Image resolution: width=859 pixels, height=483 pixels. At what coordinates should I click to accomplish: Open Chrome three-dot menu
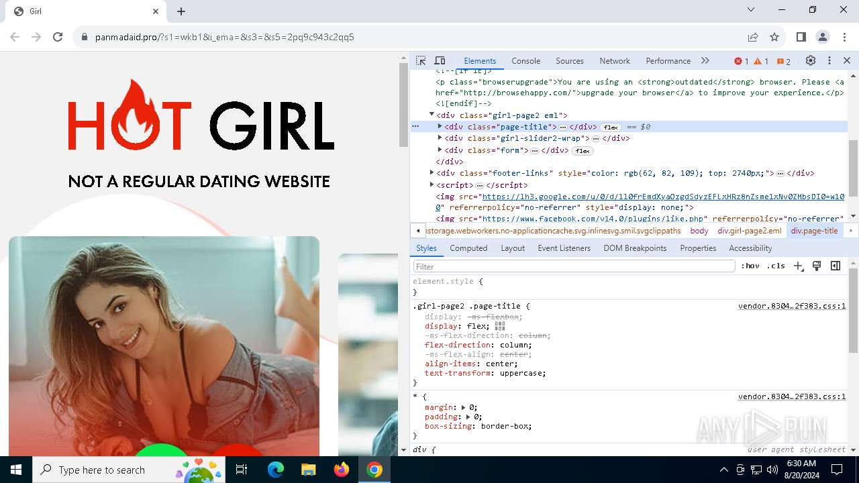(844, 37)
